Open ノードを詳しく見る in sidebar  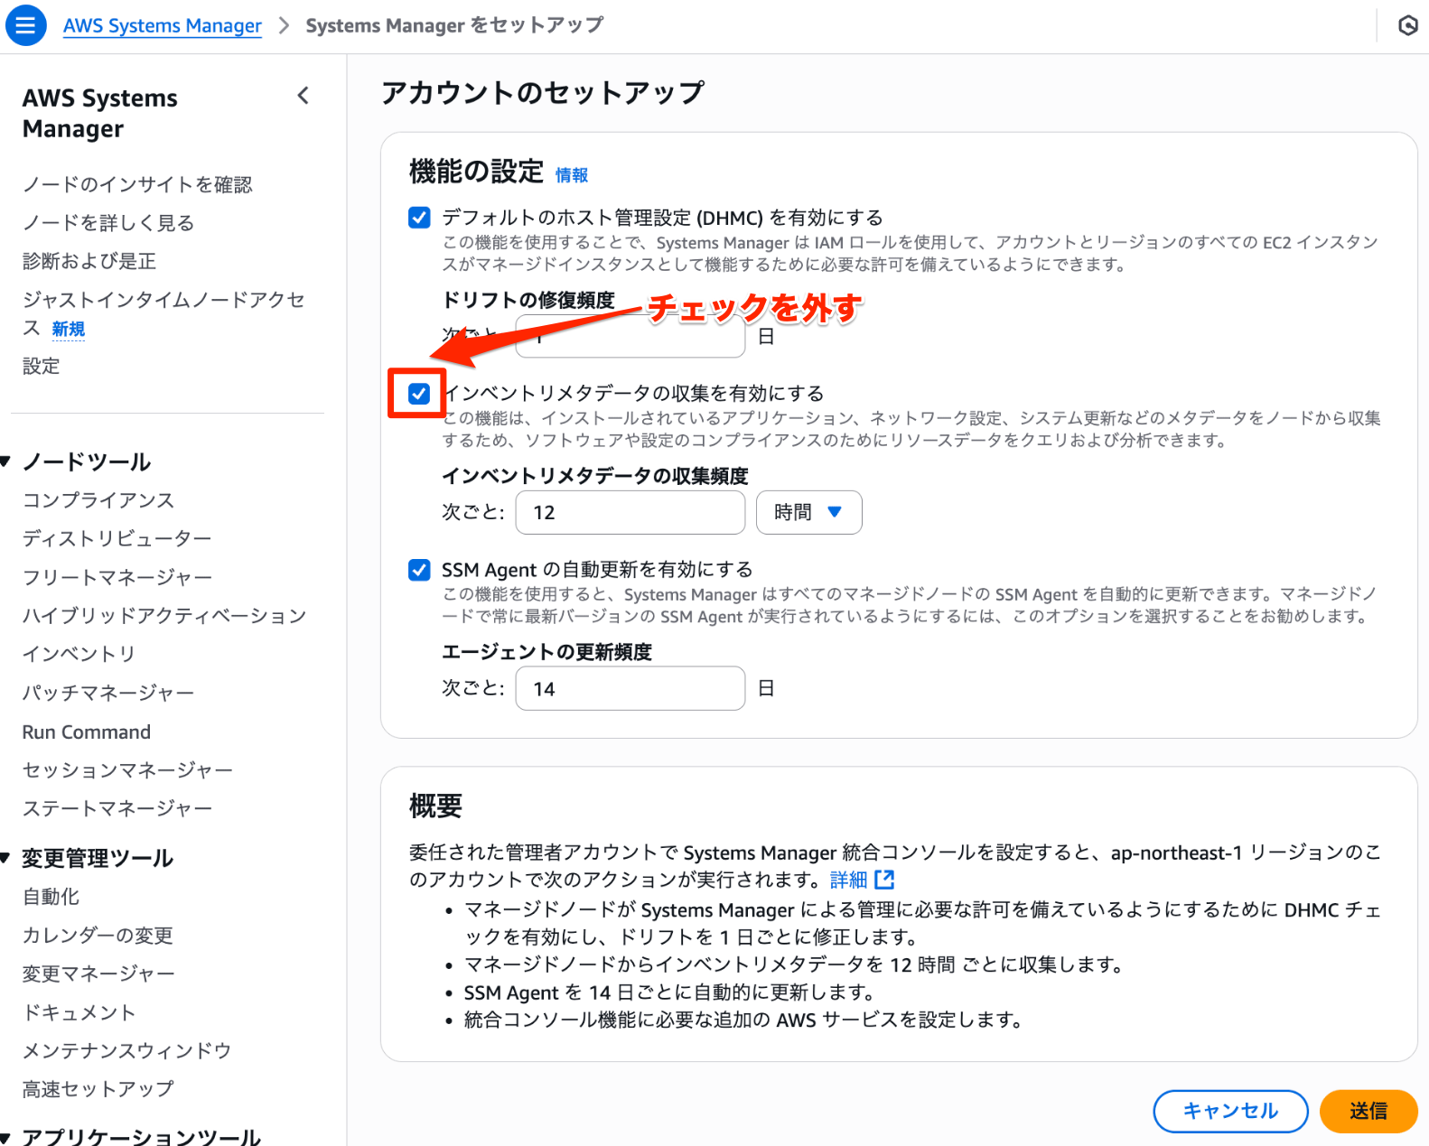(x=108, y=223)
